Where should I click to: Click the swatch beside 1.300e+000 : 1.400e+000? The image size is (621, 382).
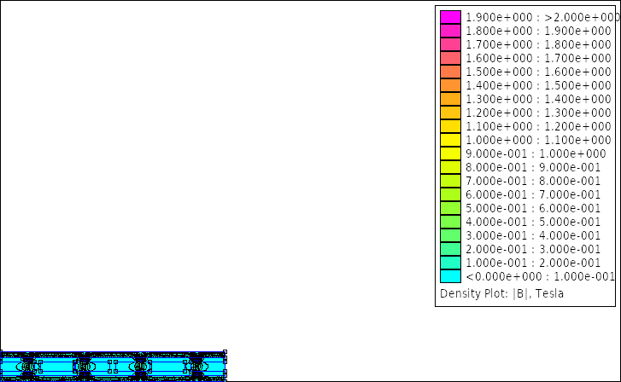point(450,99)
